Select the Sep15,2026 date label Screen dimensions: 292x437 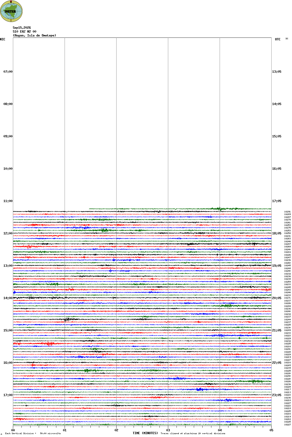(22, 28)
